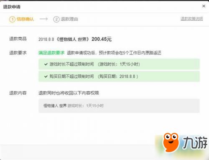209x160 pixels.
Task: Click the checkmark beside 购买日期不超过限制时间
Action: point(46,76)
